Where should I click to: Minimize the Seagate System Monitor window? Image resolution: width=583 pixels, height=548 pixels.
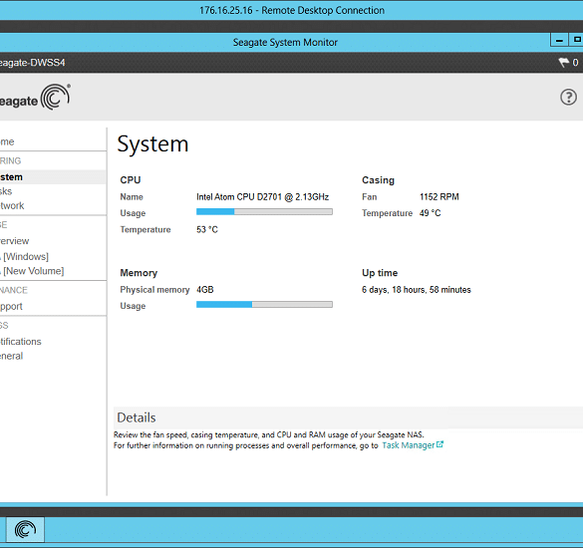559,40
